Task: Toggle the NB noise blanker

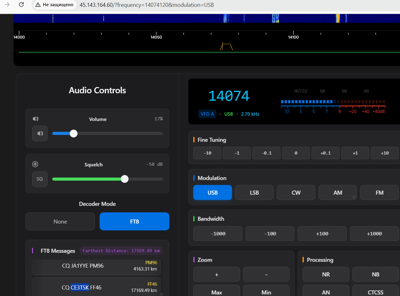Action: [x=375, y=275]
